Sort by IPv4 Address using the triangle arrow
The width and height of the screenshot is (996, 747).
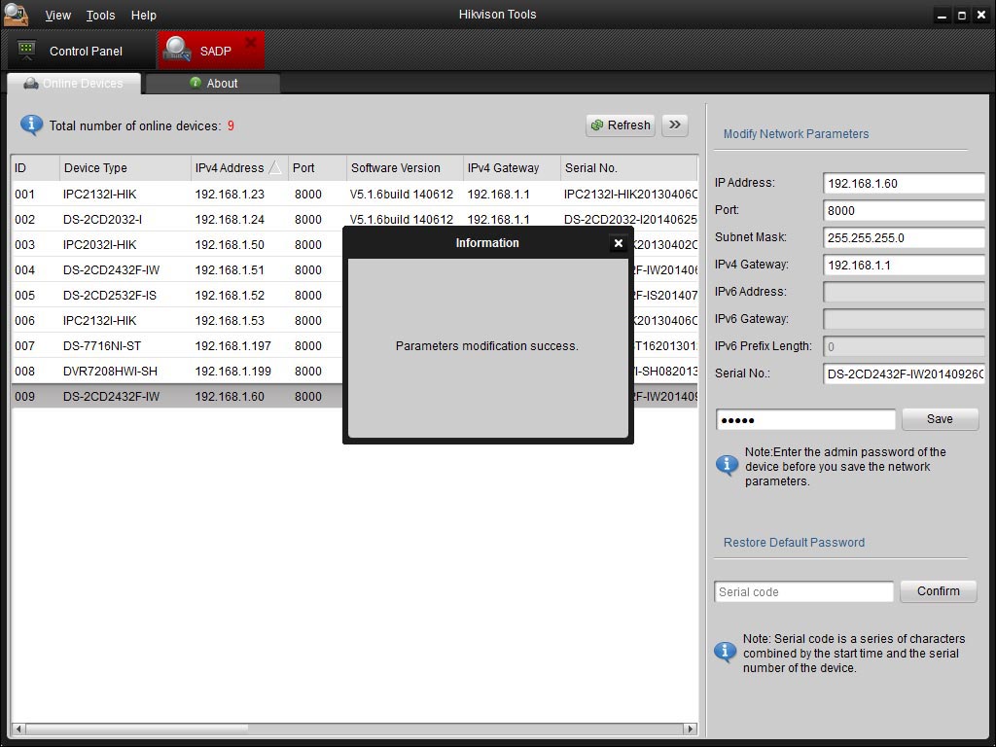tap(275, 167)
